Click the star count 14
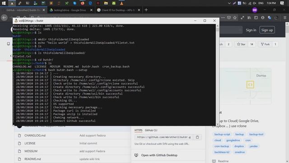The width and height of the screenshot is (289, 163). tap(252, 44)
